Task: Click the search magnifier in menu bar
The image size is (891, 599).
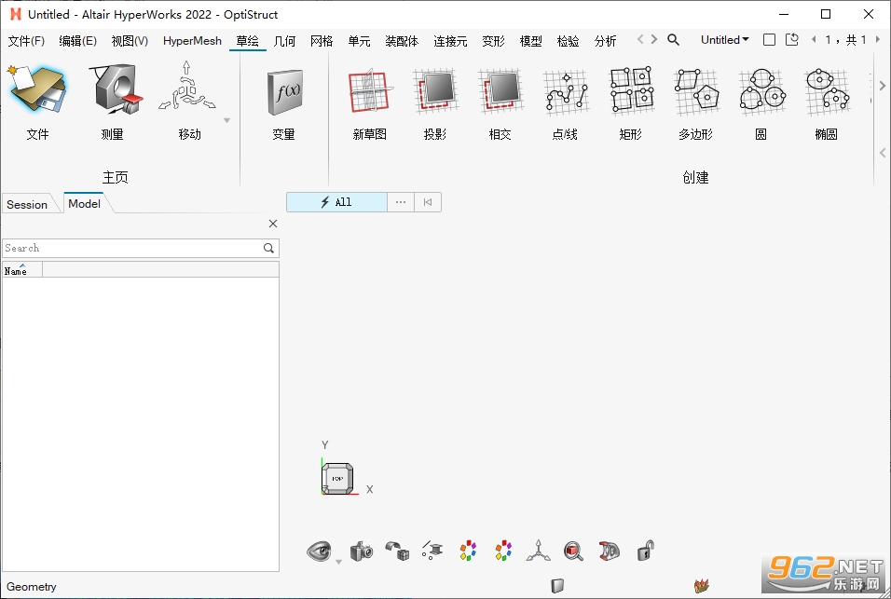Action: tap(673, 40)
